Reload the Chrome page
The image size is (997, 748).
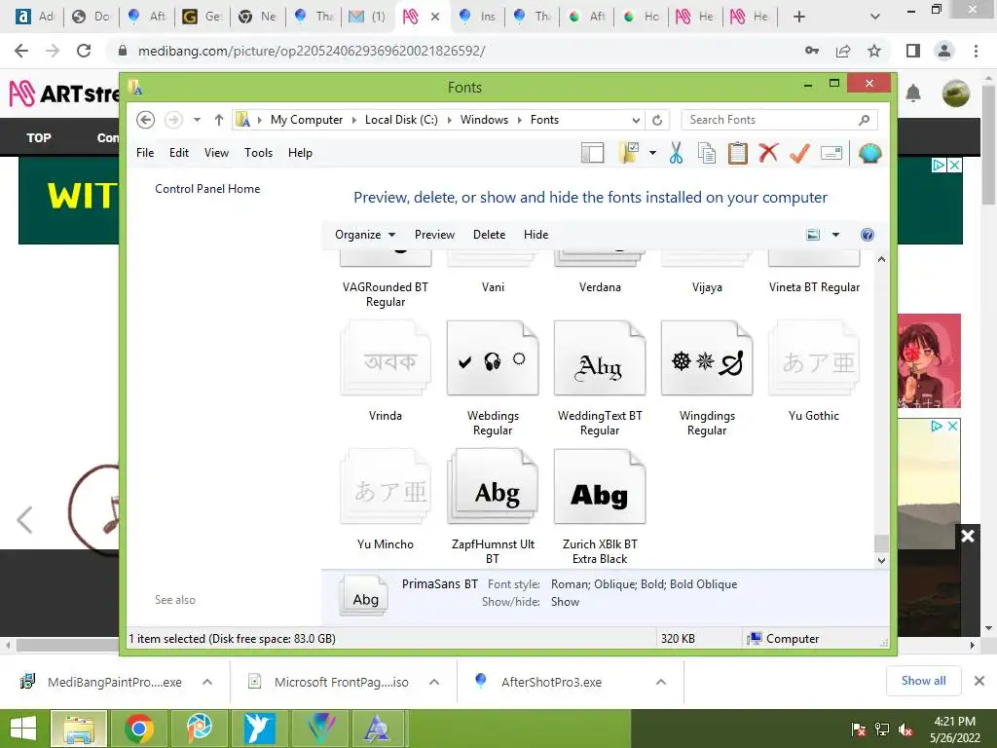84,51
